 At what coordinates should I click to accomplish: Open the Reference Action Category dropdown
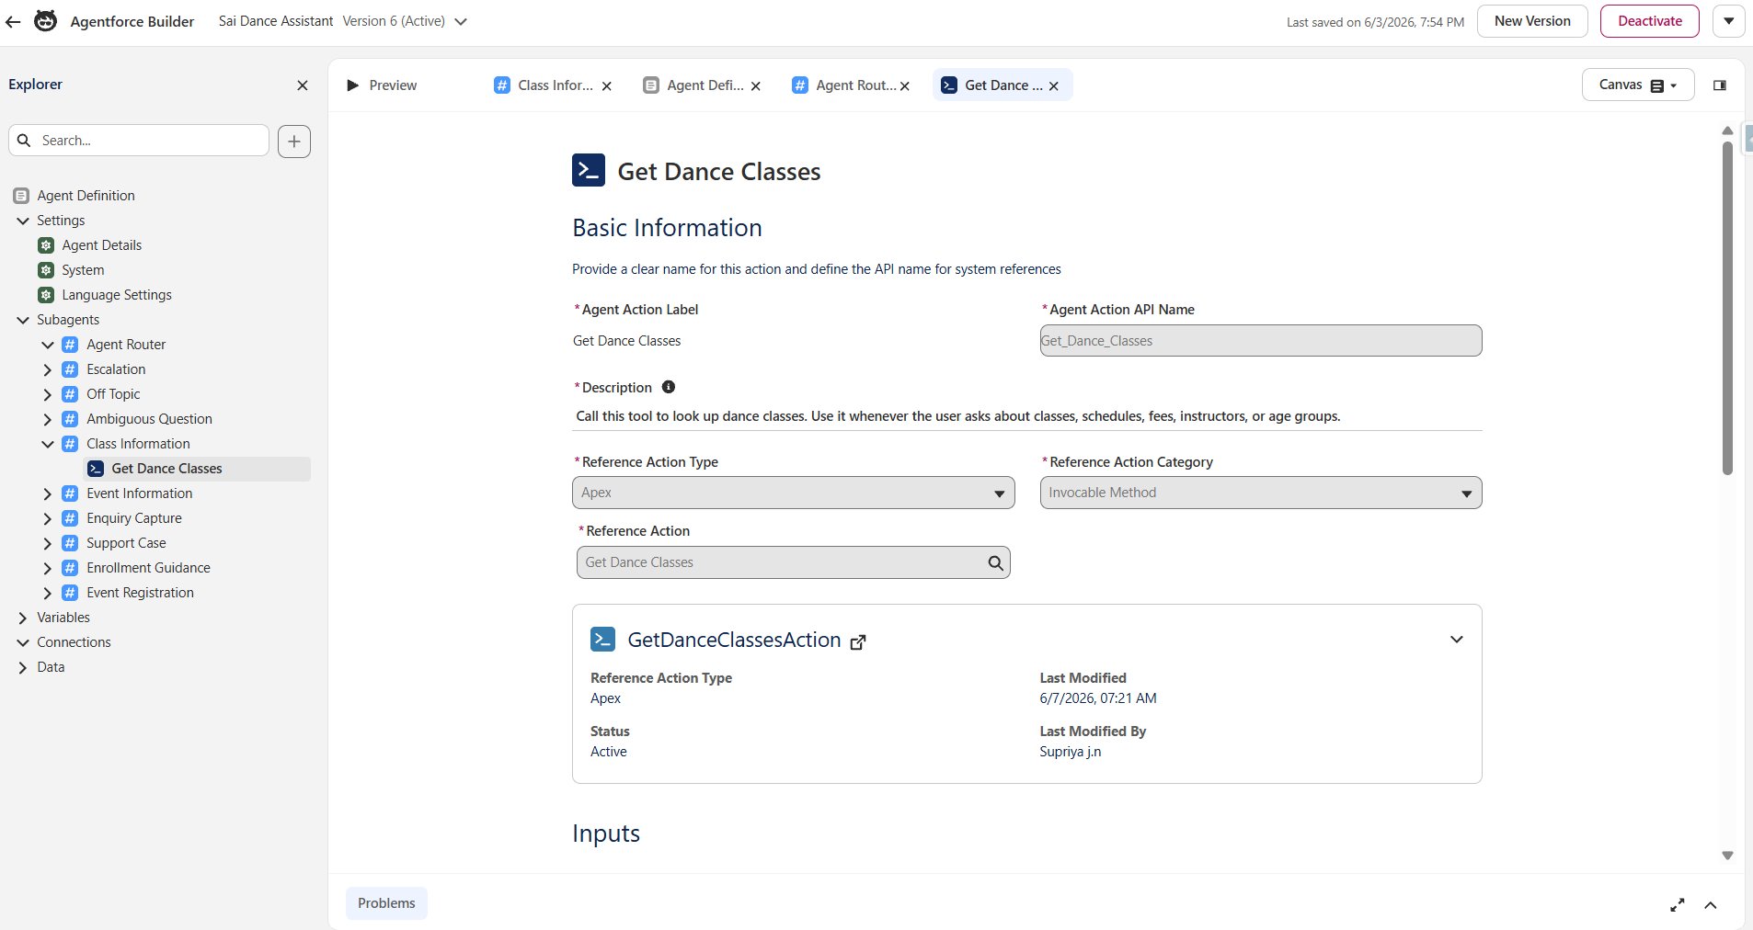(x=1261, y=493)
